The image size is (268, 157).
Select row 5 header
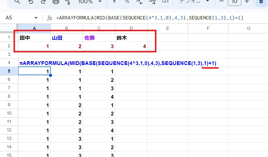coord(9,71)
